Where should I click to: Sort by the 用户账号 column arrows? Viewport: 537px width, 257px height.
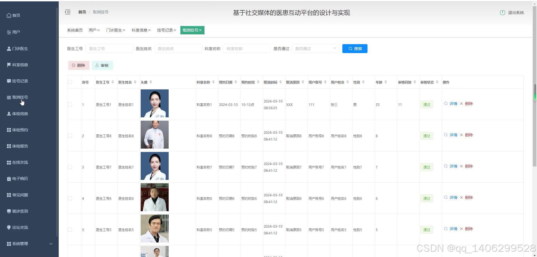tap(325, 82)
